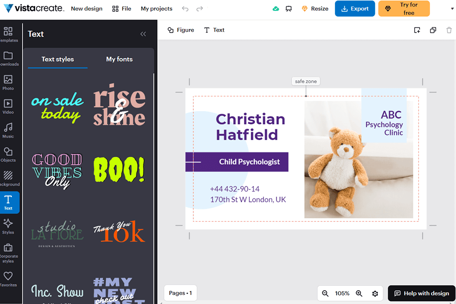Open the account dropdown arrow
The height and width of the screenshot is (304, 456).
(452, 9)
